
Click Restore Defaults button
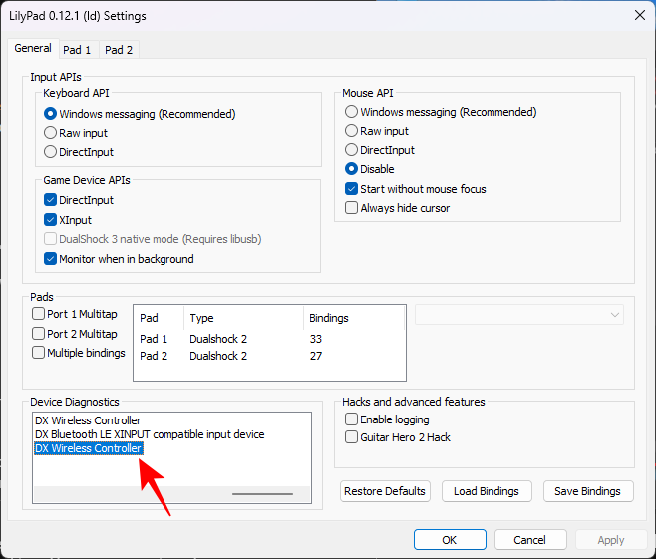click(x=385, y=491)
